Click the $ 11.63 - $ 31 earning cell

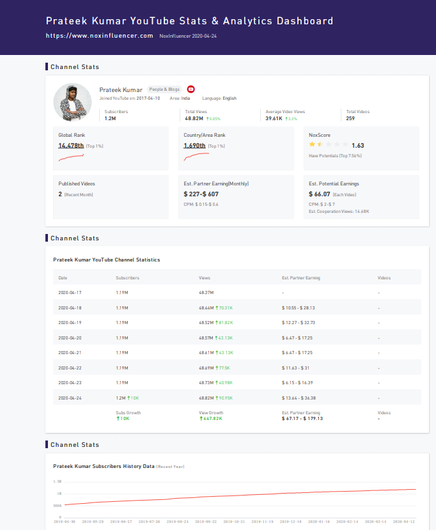[x=295, y=368]
